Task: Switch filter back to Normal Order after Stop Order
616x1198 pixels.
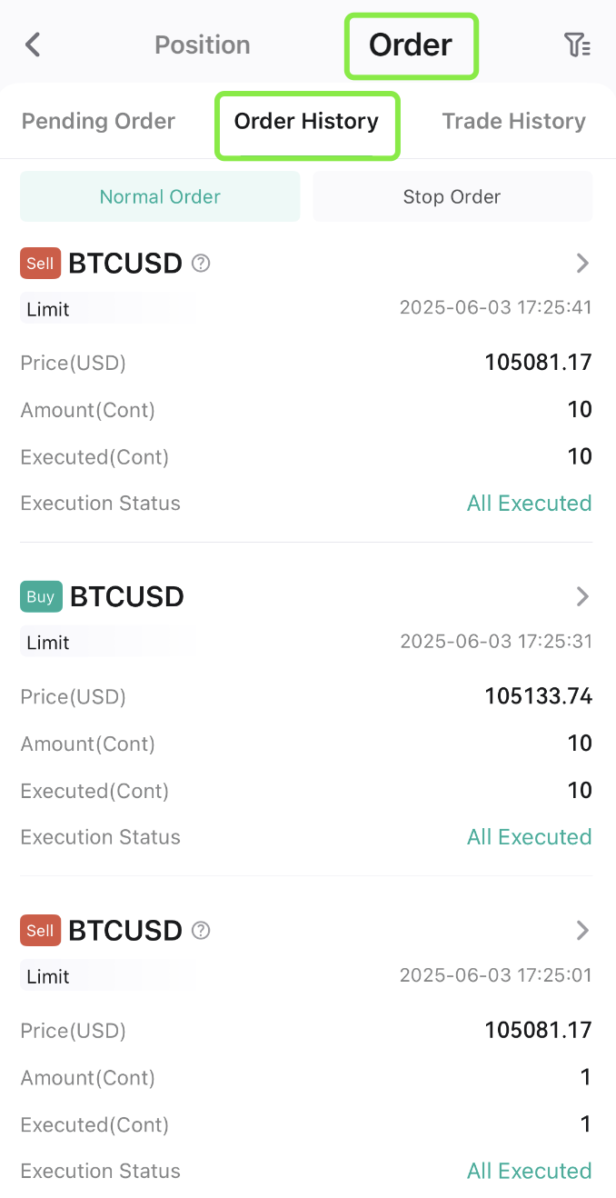Action: [160, 196]
